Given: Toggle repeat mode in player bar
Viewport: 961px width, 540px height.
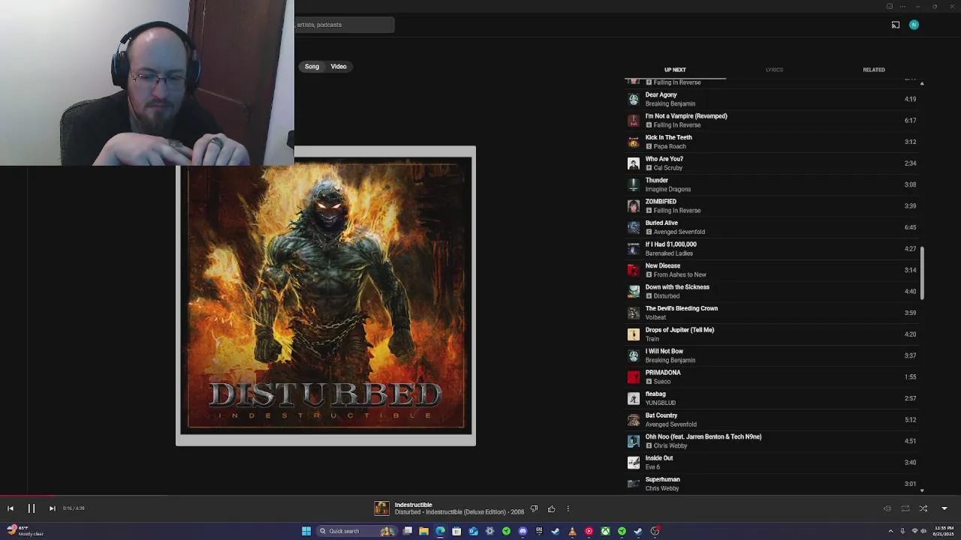Looking at the screenshot, I should (x=905, y=508).
